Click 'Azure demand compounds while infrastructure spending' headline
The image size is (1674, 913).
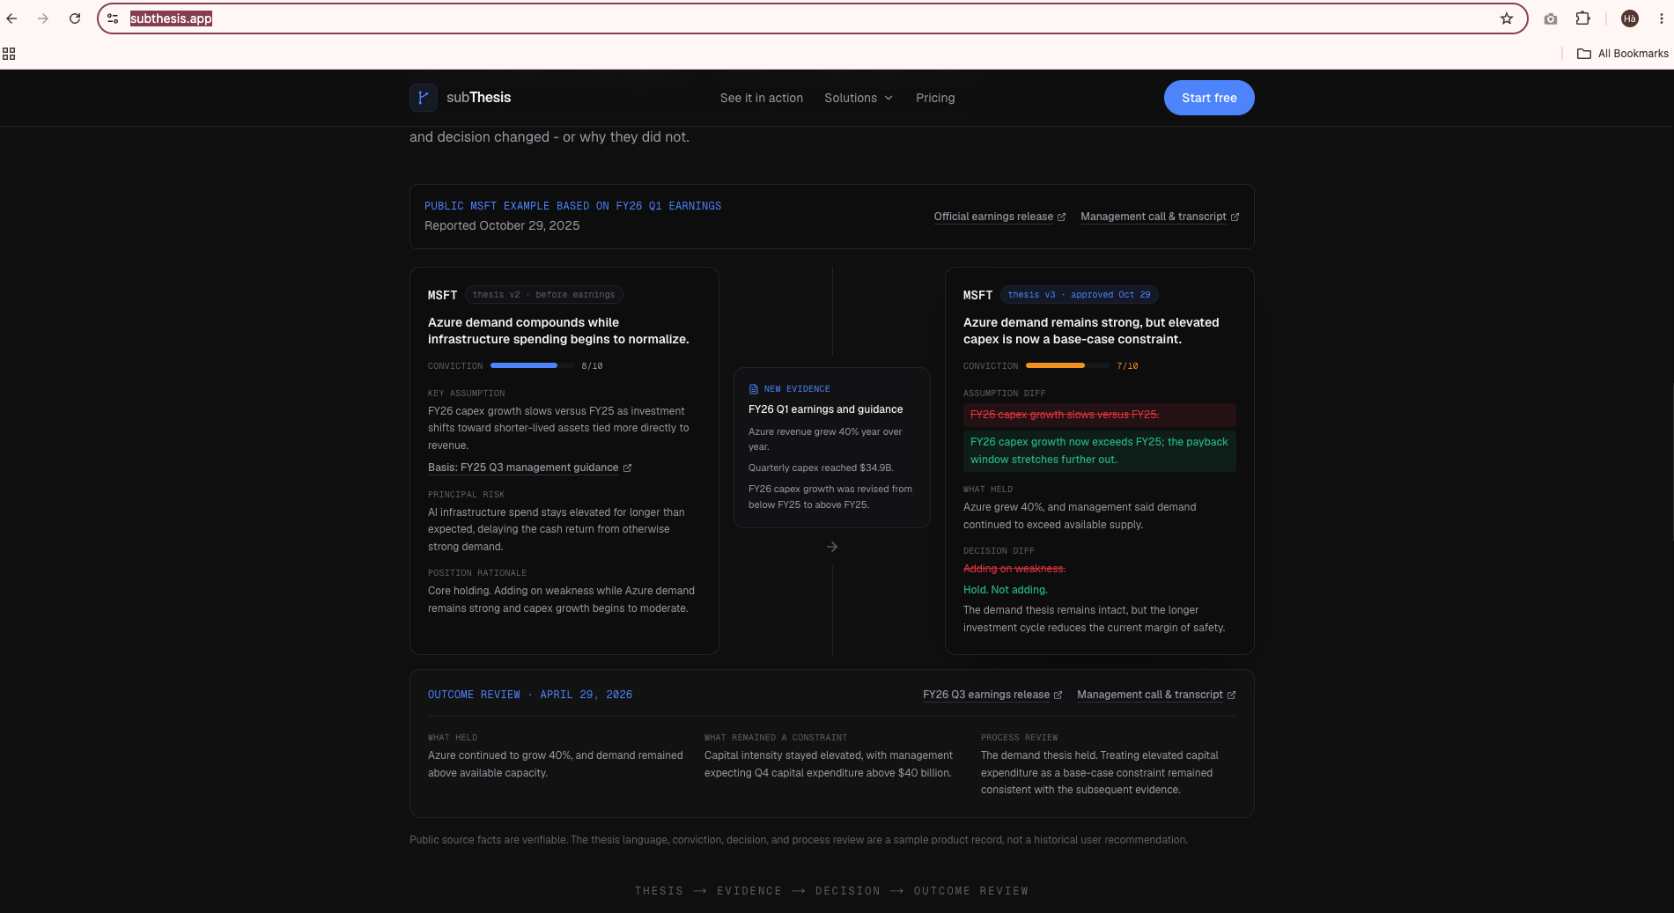558,331
